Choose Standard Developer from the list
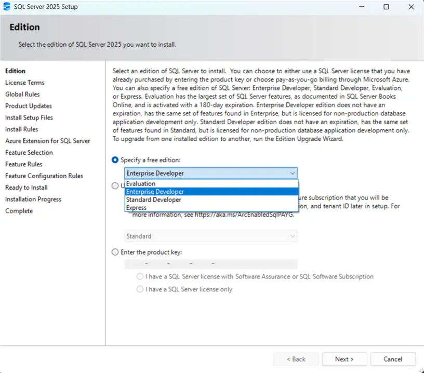Viewport: 424px width, 373px height. click(211, 199)
